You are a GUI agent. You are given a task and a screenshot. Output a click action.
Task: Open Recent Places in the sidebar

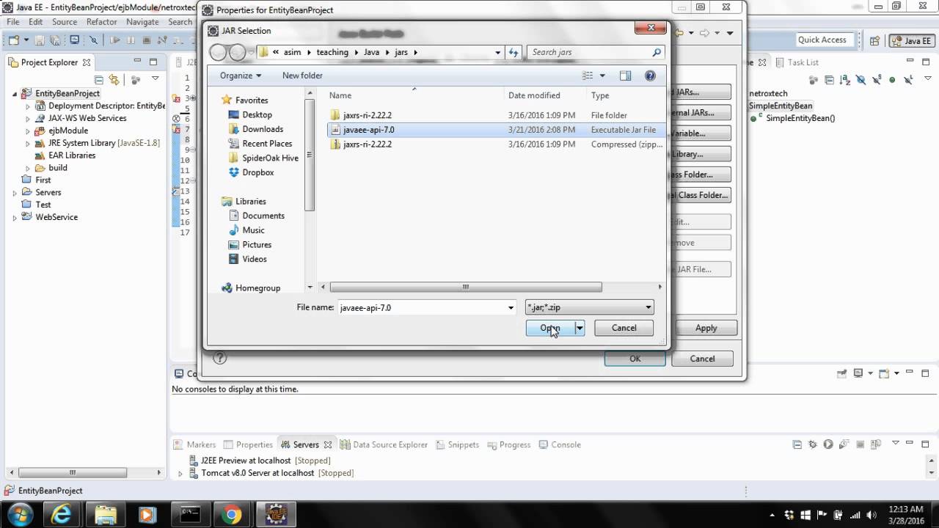(267, 144)
